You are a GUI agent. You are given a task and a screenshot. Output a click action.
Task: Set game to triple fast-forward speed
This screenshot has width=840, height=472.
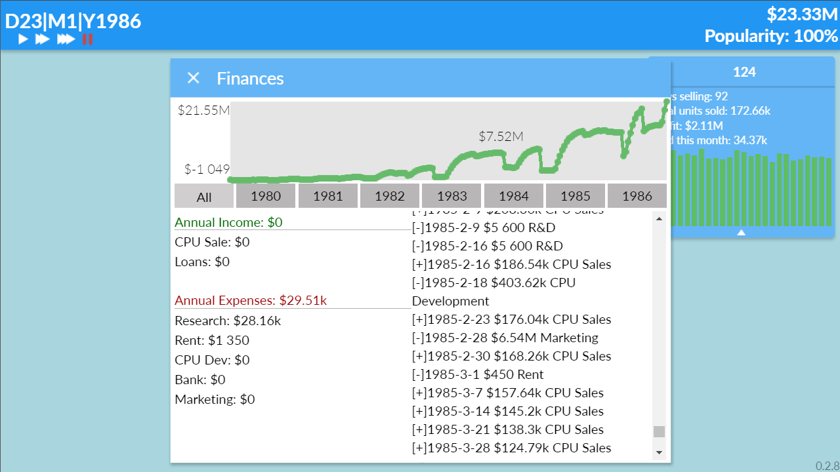tap(65, 39)
